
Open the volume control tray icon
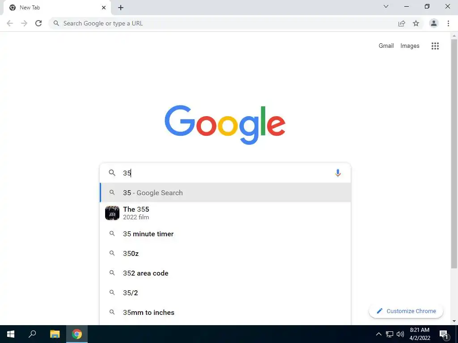pos(400,334)
